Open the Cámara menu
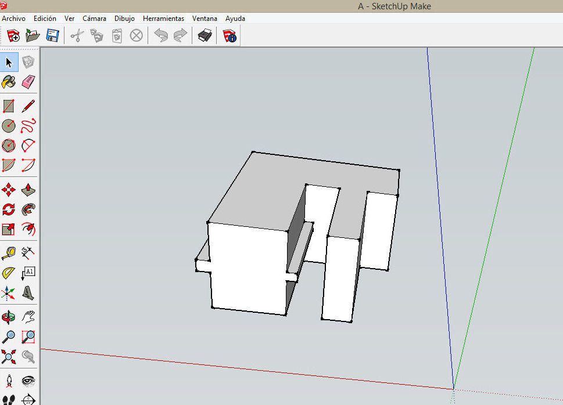The image size is (563, 405). (x=94, y=19)
